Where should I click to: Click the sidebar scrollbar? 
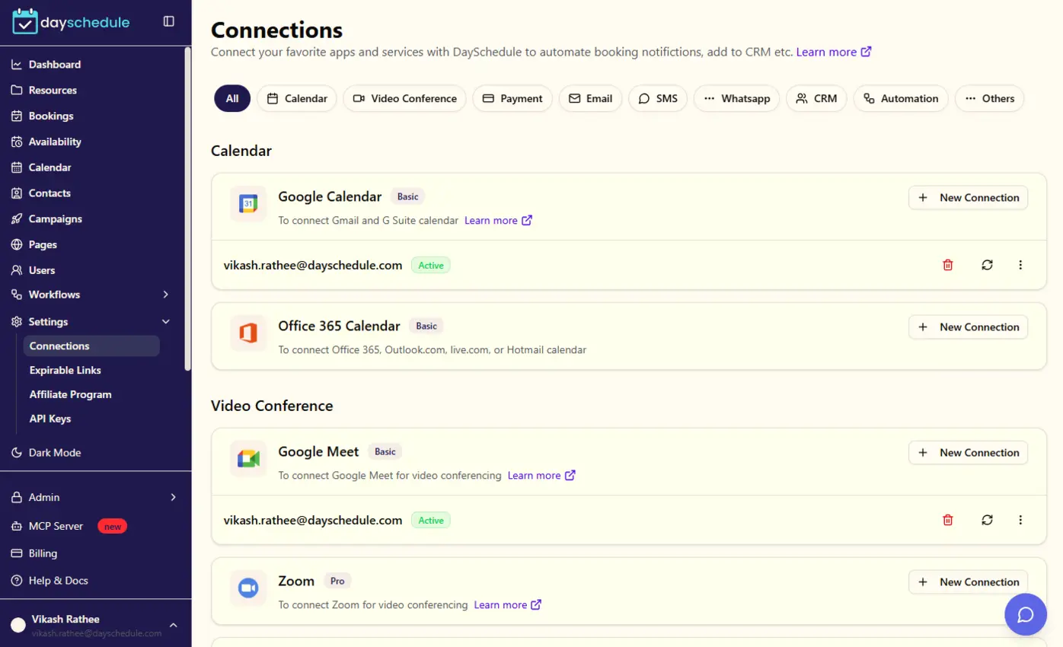tap(187, 209)
